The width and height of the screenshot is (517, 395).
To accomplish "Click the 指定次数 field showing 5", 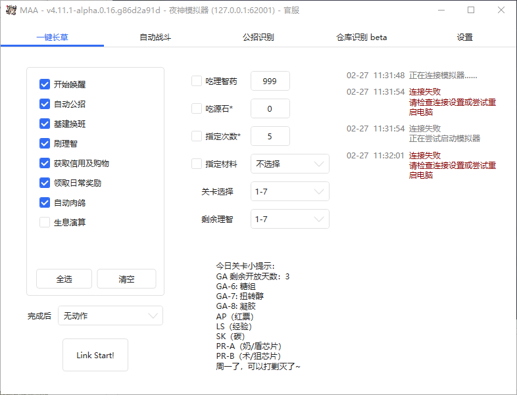I will [270, 136].
